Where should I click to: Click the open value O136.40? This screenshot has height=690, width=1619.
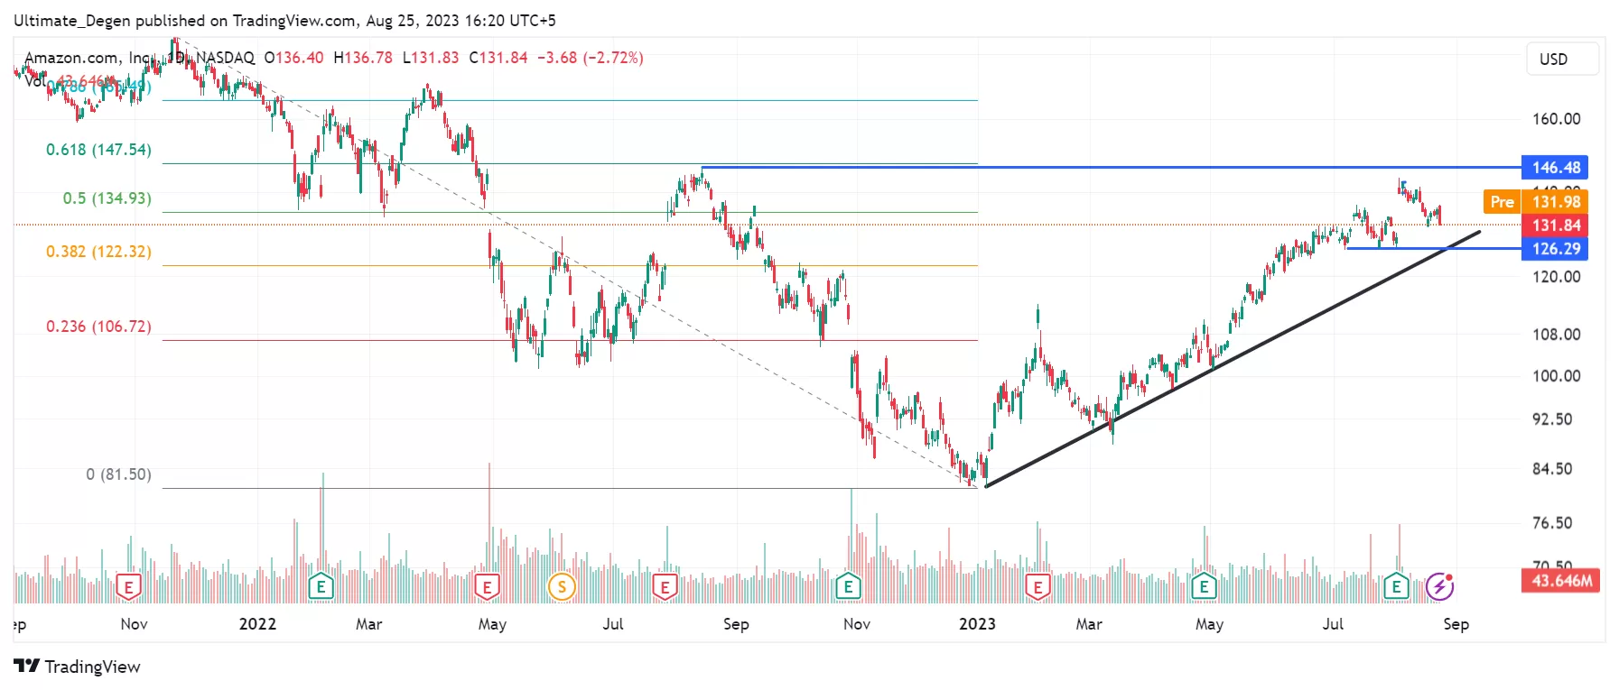(293, 58)
